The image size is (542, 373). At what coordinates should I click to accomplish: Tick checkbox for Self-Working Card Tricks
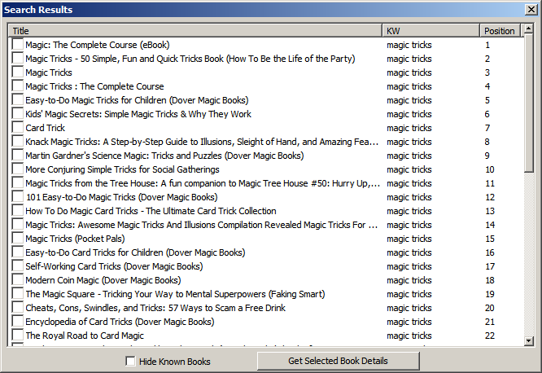pos(18,265)
